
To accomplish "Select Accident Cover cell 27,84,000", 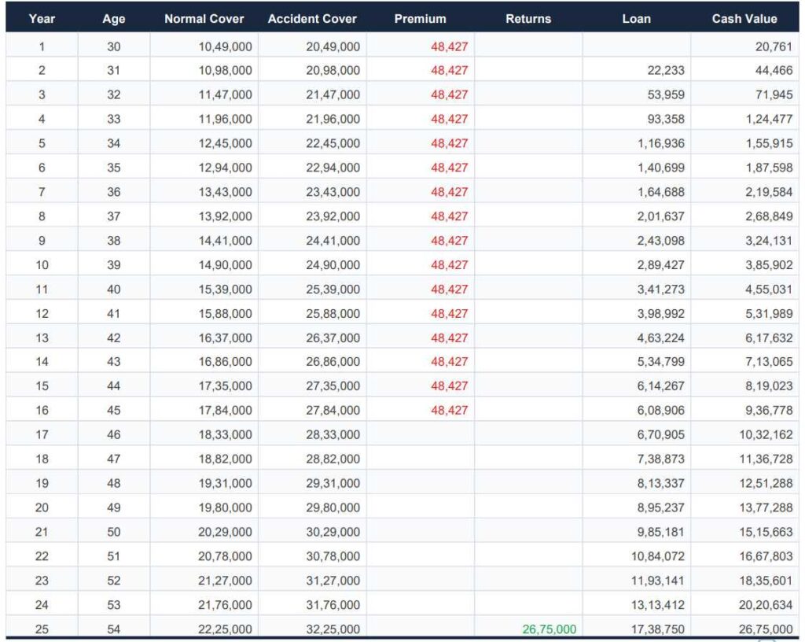I will click(x=333, y=410).
